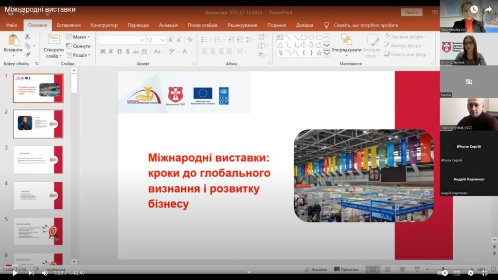This screenshot has height=280, width=498.
Task: Click the Clear formatting icon
Action: pos(190,40)
